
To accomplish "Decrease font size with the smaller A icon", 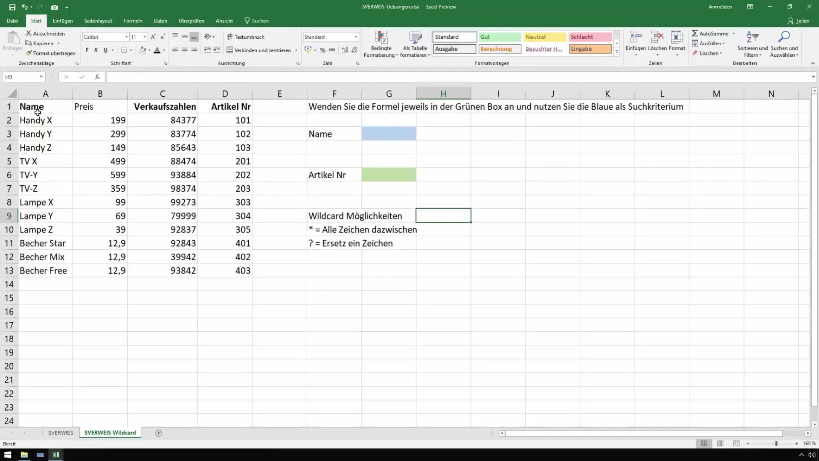I will (163, 37).
